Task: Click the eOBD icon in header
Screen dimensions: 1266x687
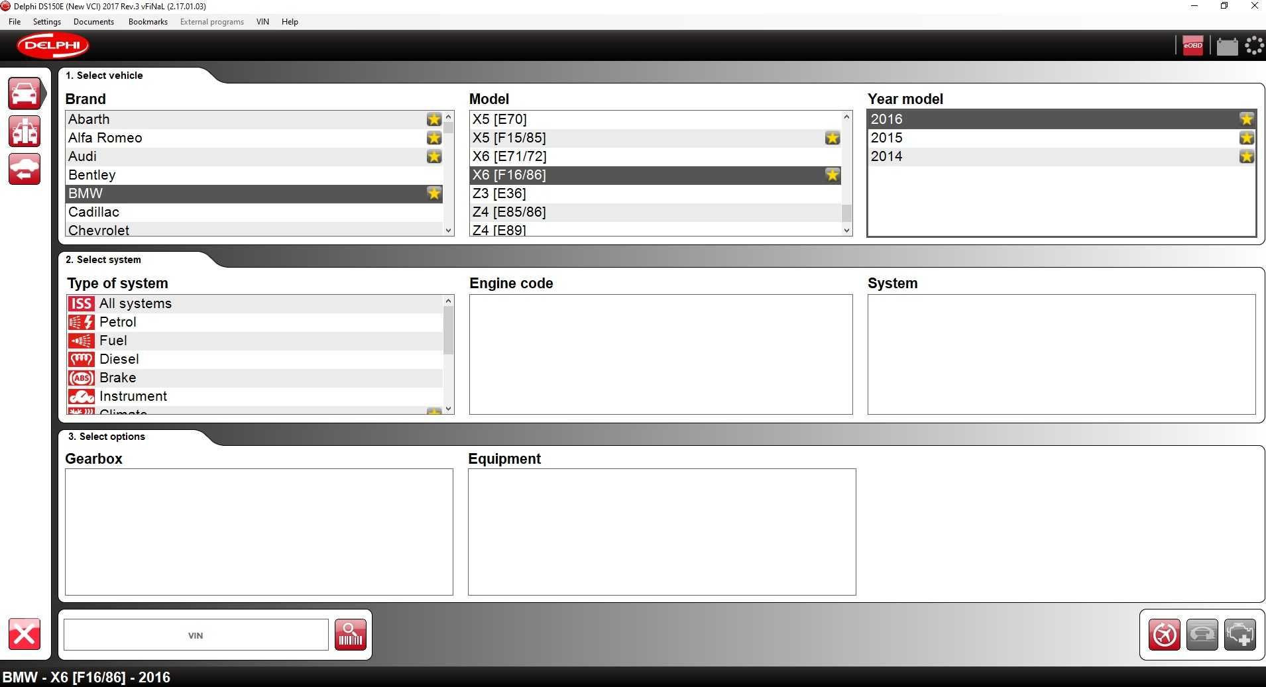Action: pos(1193,46)
